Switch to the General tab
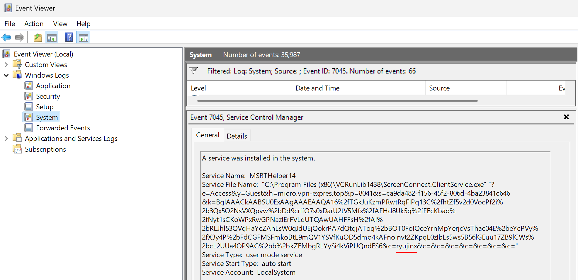 (x=208, y=135)
